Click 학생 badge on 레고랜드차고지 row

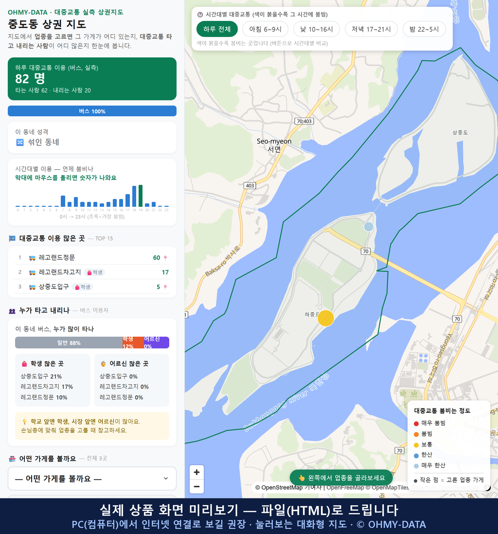94,272
